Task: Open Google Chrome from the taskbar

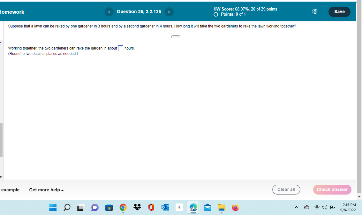Action: [x=123, y=207]
